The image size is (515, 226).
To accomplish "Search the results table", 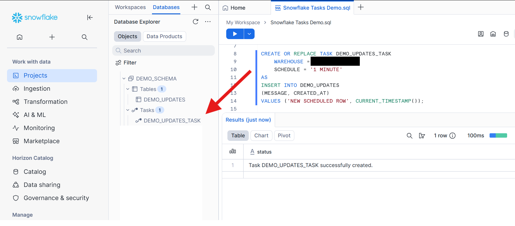I will [x=409, y=136].
